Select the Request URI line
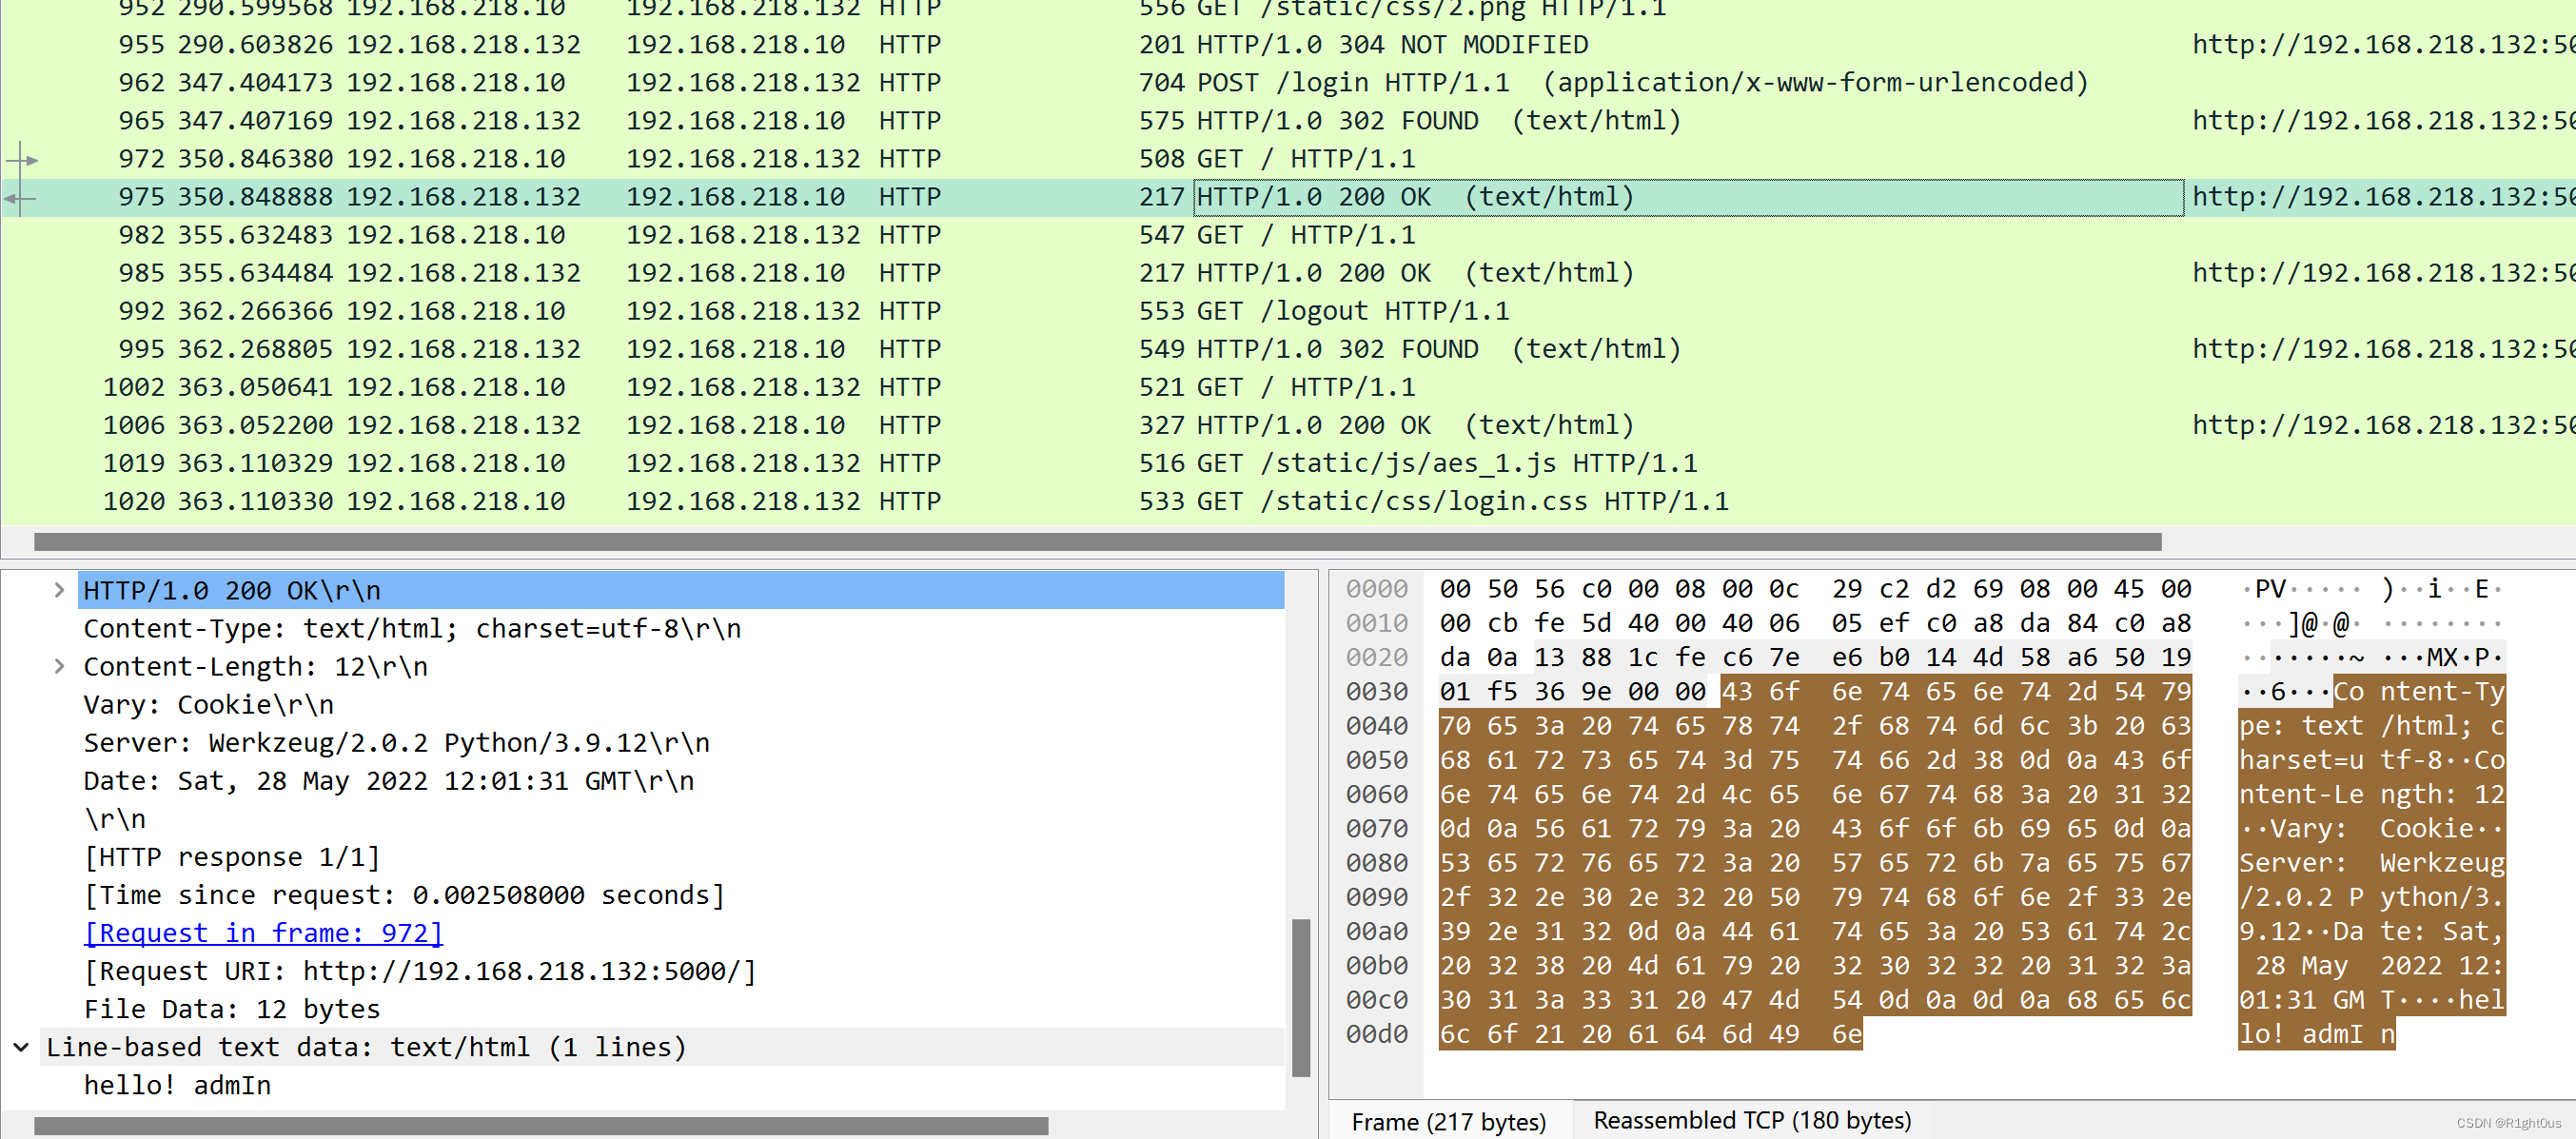 420,971
